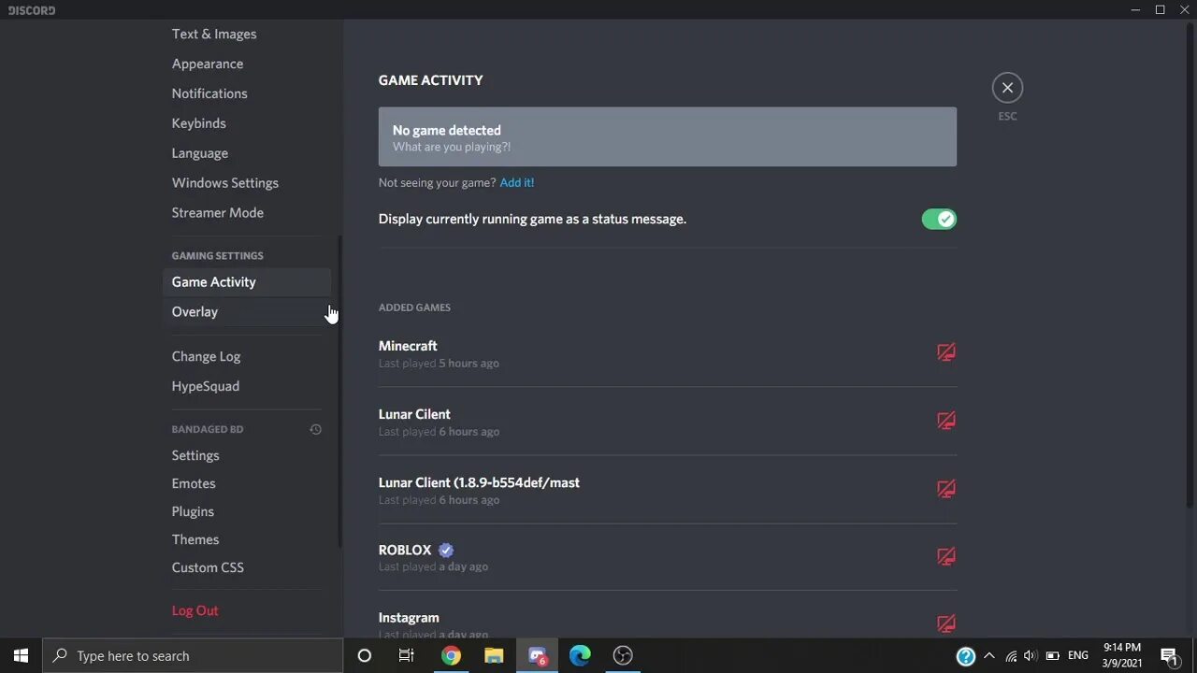Click the ROBLOX verified badge icon

point(446,550)
